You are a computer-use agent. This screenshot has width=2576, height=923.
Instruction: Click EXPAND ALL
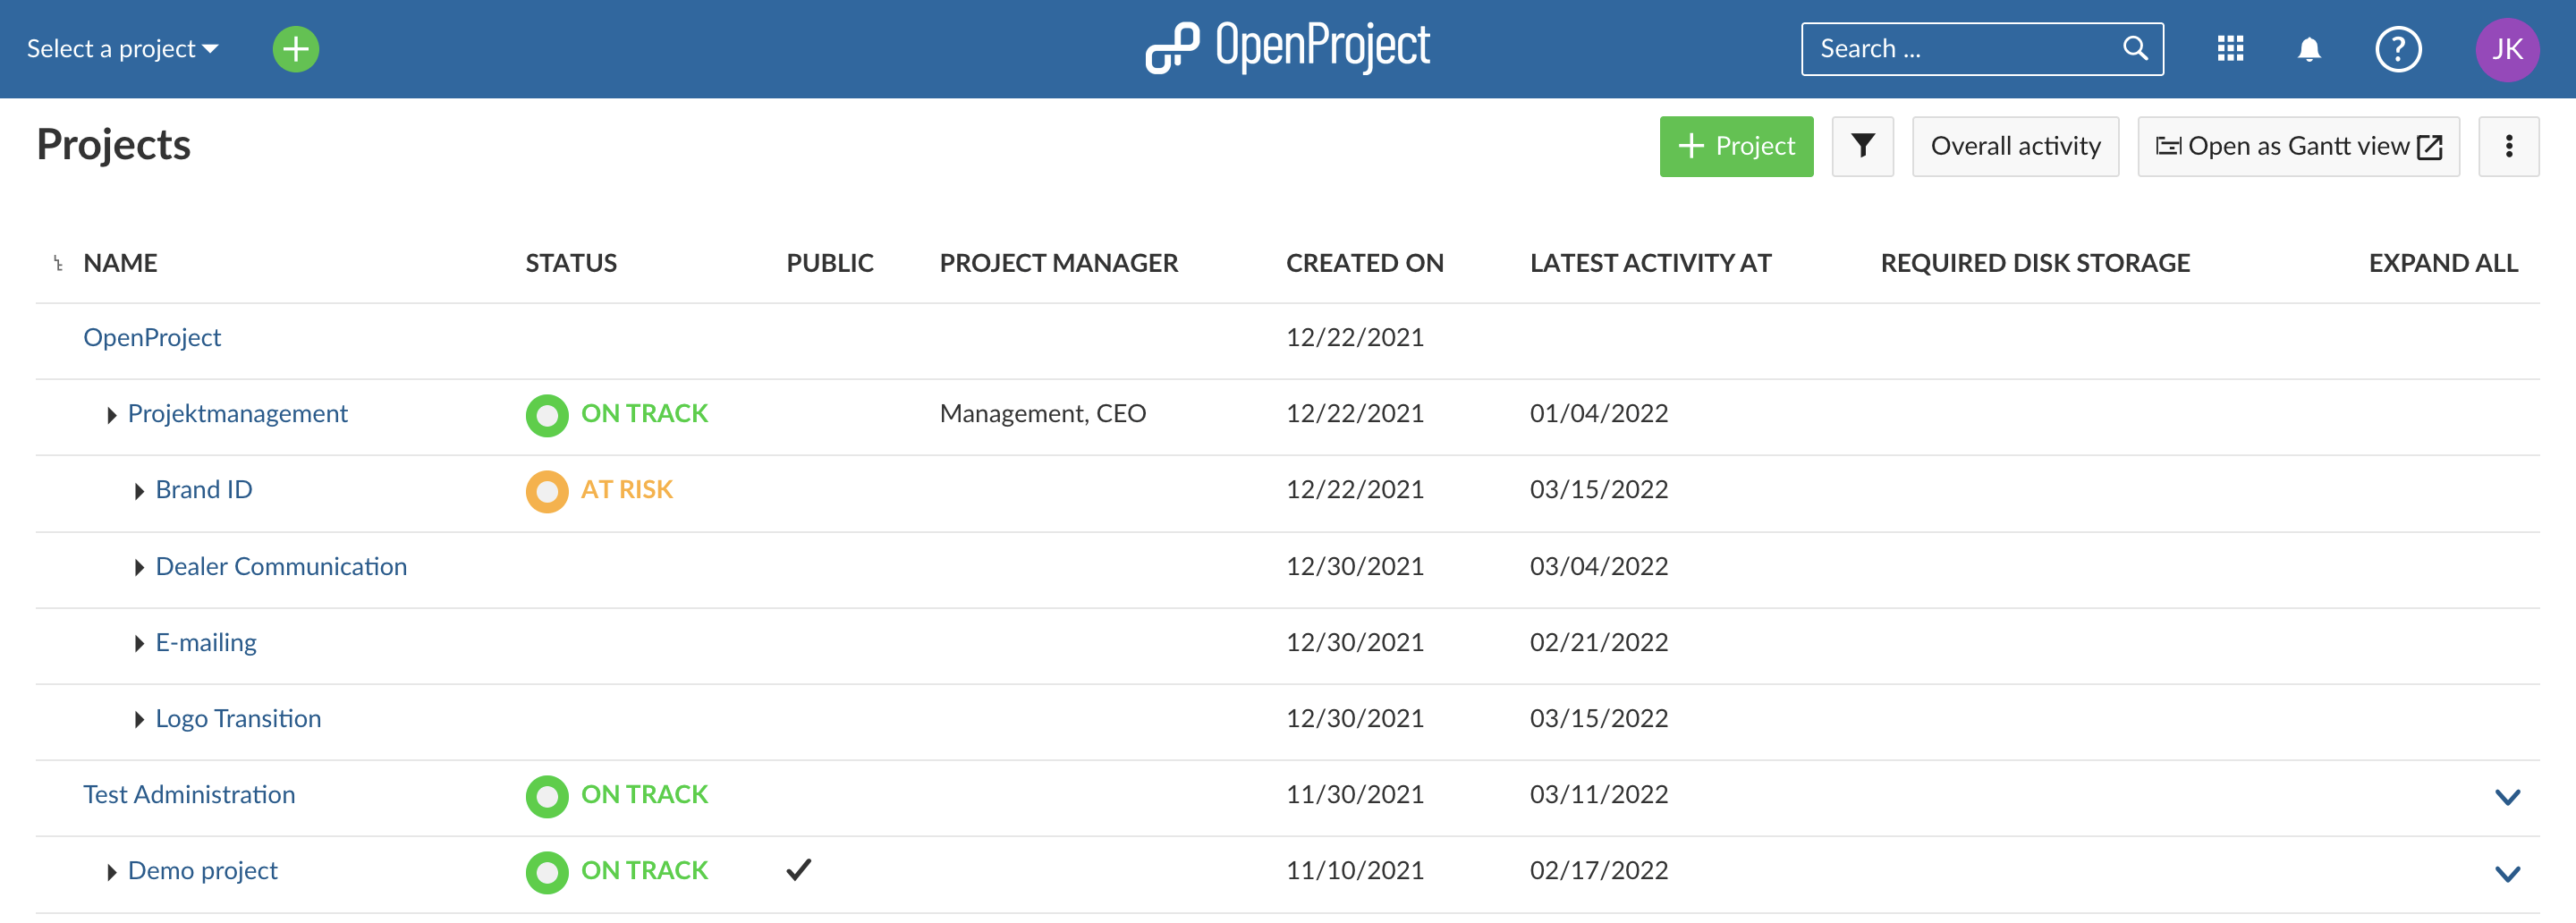point(2442,263)
